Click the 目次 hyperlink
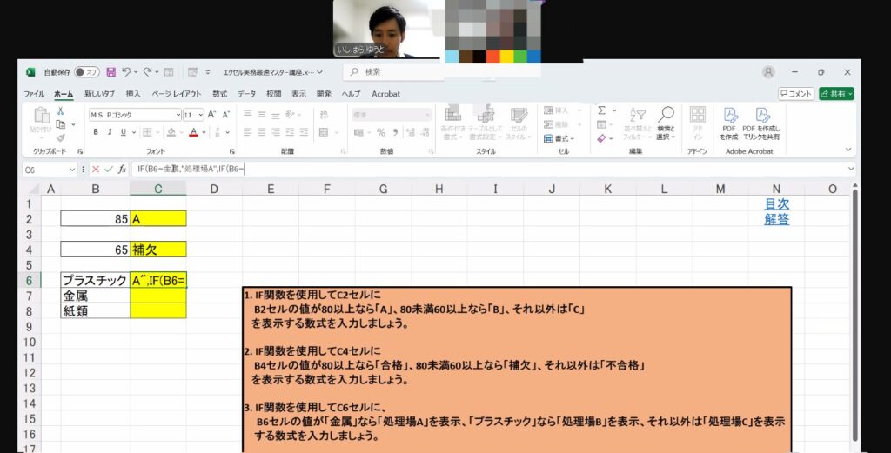Screen dimensions: 891x453 776,203
